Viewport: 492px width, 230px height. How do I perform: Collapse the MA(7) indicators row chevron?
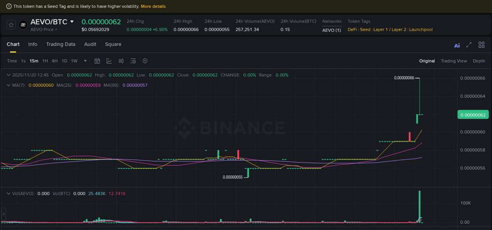(x=8, y=85)
